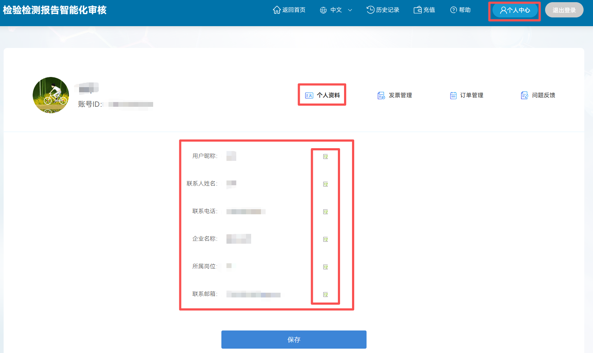Switch to the 问题反馈 tab
This screenshot has height=353, width=593.
[x=538, y=95]
